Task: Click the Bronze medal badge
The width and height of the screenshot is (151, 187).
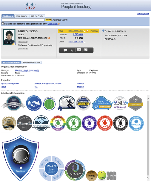Action: tap(92, 176)
